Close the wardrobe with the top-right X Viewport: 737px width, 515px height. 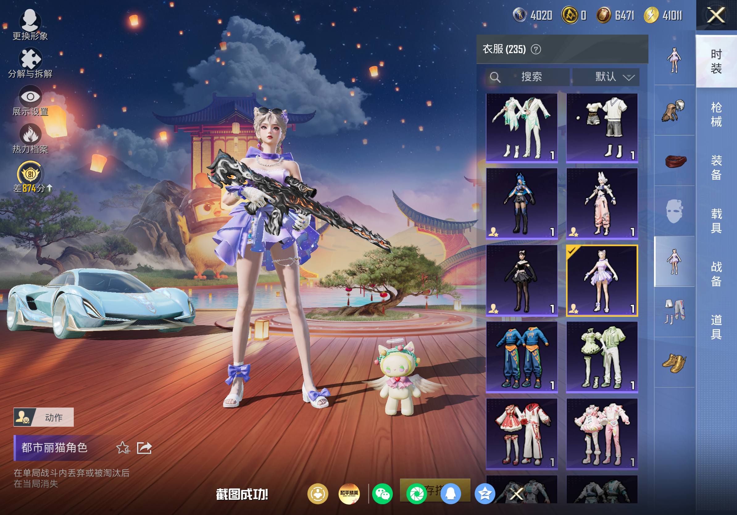pyautogui.click(x=716, y=15)
